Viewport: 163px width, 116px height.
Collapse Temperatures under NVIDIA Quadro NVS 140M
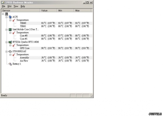click(10, 45)
